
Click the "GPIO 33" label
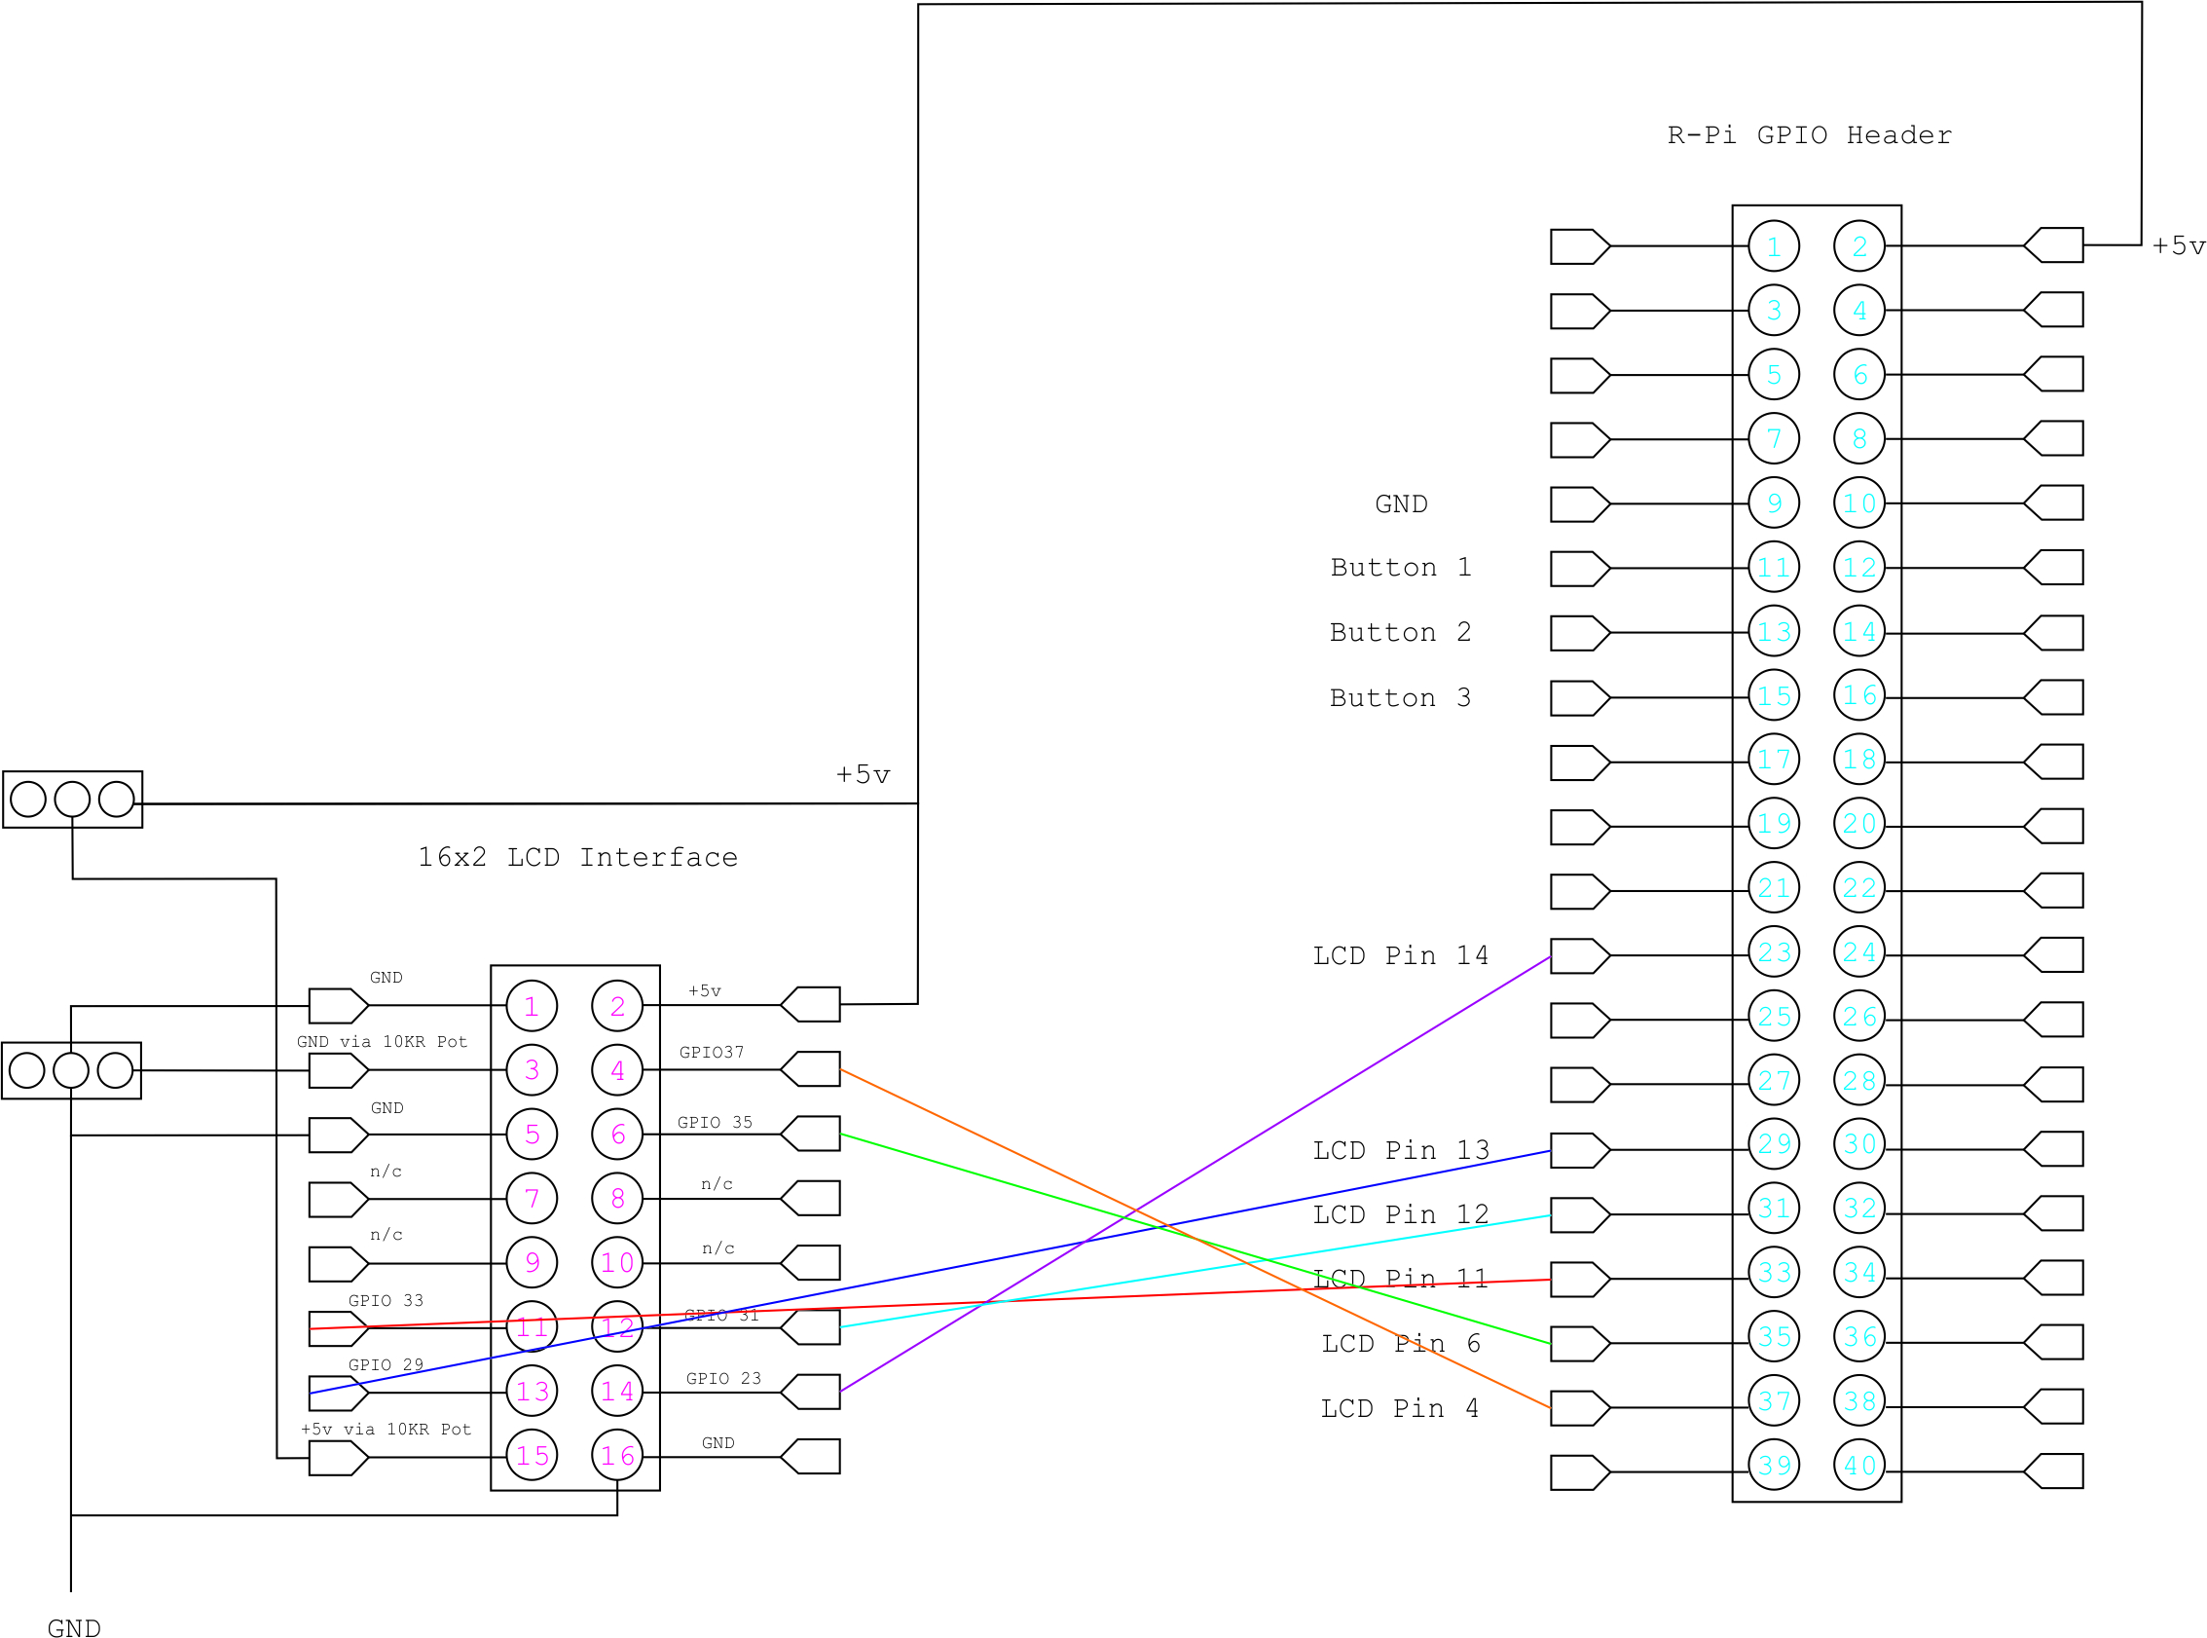coord(386,1300)
